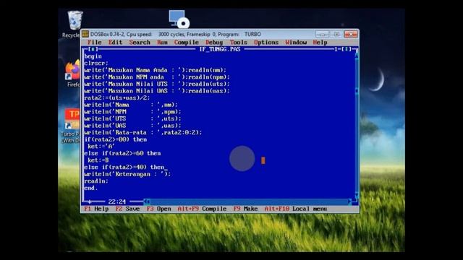Image resolution: width=463 pixels, height=260 pixels.
Task: Click the 'clrscr;' code line
Action: [96, 63]
